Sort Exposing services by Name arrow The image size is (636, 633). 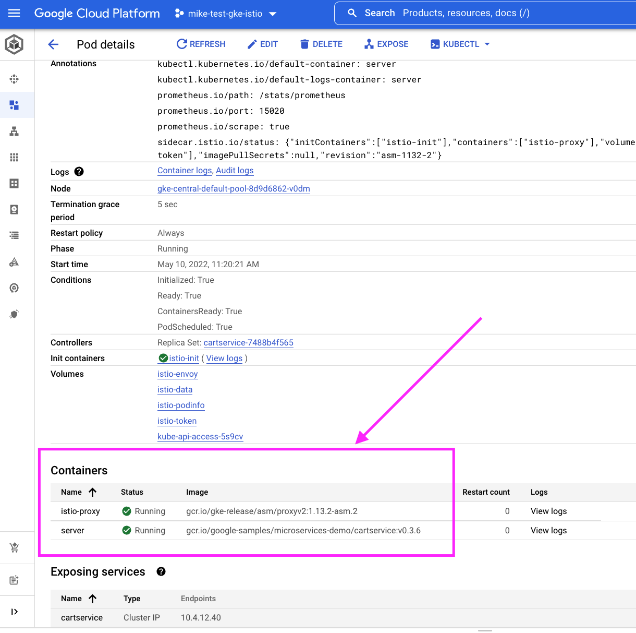click(x=93, y=599)
